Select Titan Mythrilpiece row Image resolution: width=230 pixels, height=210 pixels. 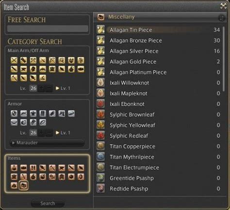159,157
